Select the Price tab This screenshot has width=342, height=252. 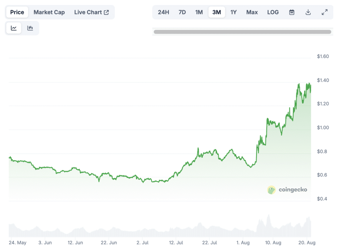[x=17, y=12]
